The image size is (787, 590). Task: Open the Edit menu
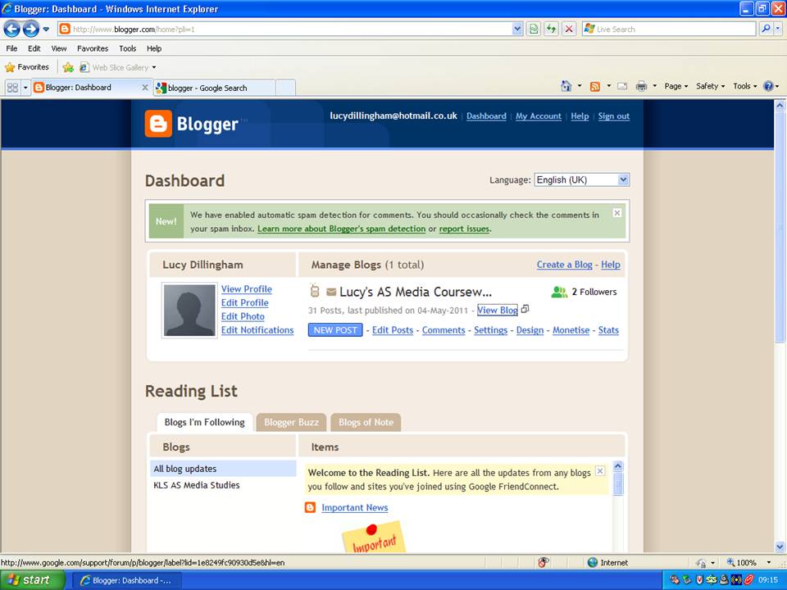click(34, 48)
